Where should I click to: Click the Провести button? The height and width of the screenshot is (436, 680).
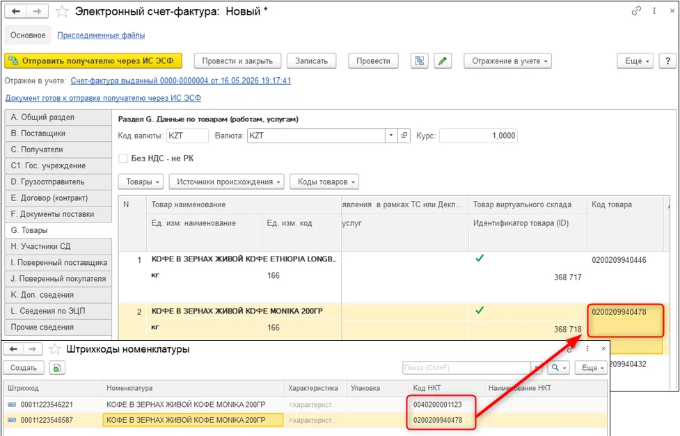click(373, 61)
